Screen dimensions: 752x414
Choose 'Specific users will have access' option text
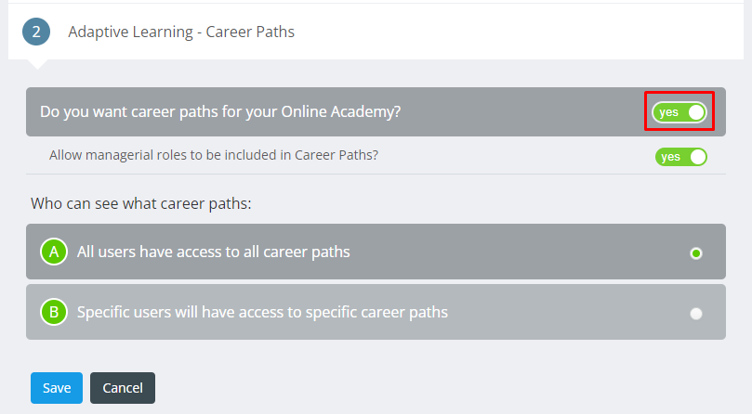click(262, 312)
